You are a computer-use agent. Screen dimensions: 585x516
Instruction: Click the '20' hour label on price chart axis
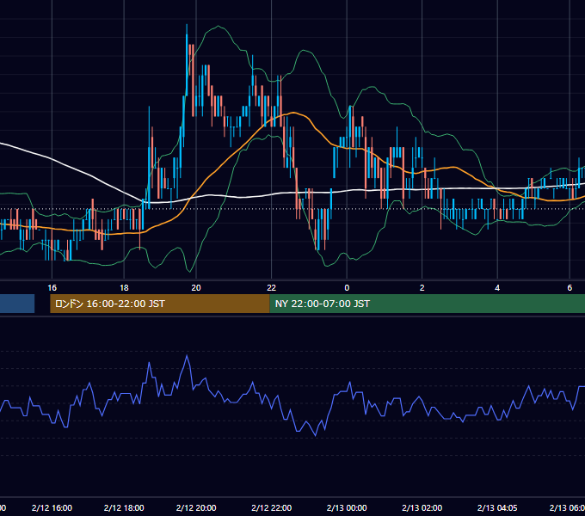pyautogui.click(x=196, y=288)
